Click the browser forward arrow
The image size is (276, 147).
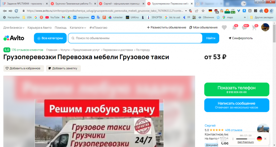[x=10, y=11]
